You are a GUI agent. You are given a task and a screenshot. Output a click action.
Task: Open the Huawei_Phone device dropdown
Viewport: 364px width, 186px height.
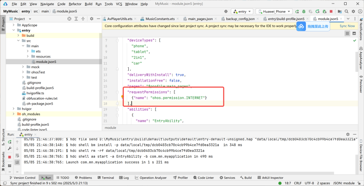(x=274, y=12)
